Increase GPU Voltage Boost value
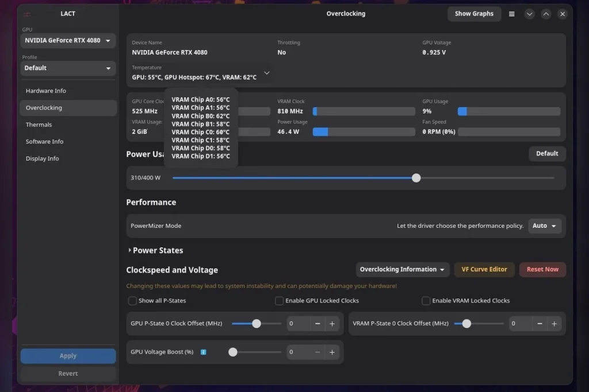Viewport: 589px width, 392px height. pyautogui.click(x=332, y=352)
